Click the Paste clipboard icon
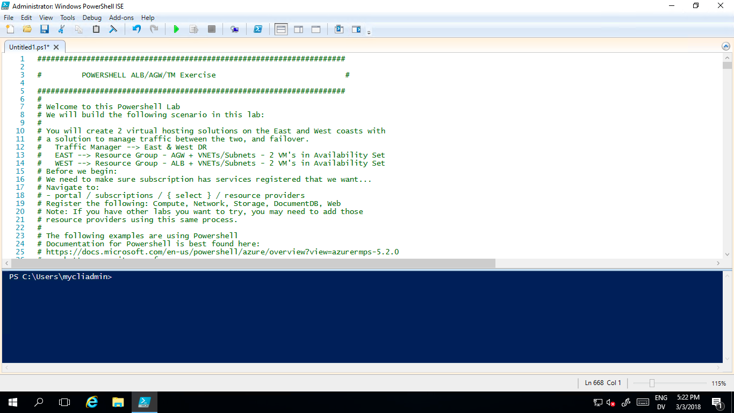Viewport: 734px width, 413px height. 96,29
